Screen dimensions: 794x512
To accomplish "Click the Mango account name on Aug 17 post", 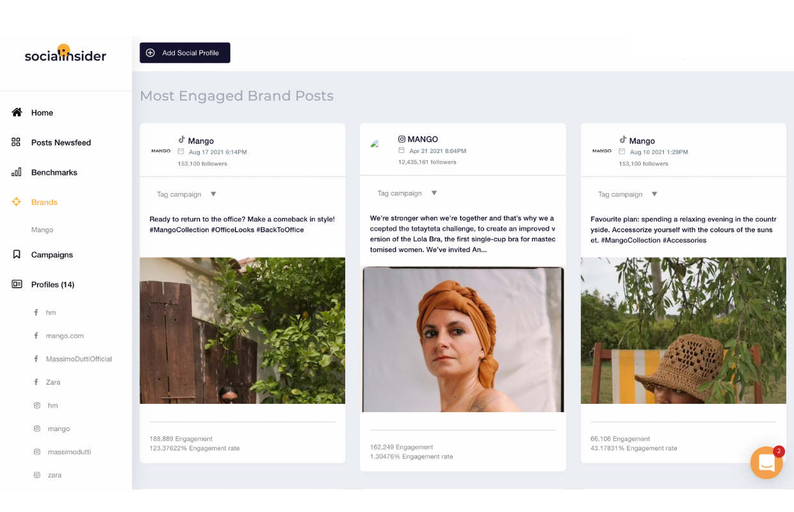I will (x=201, y=141).
